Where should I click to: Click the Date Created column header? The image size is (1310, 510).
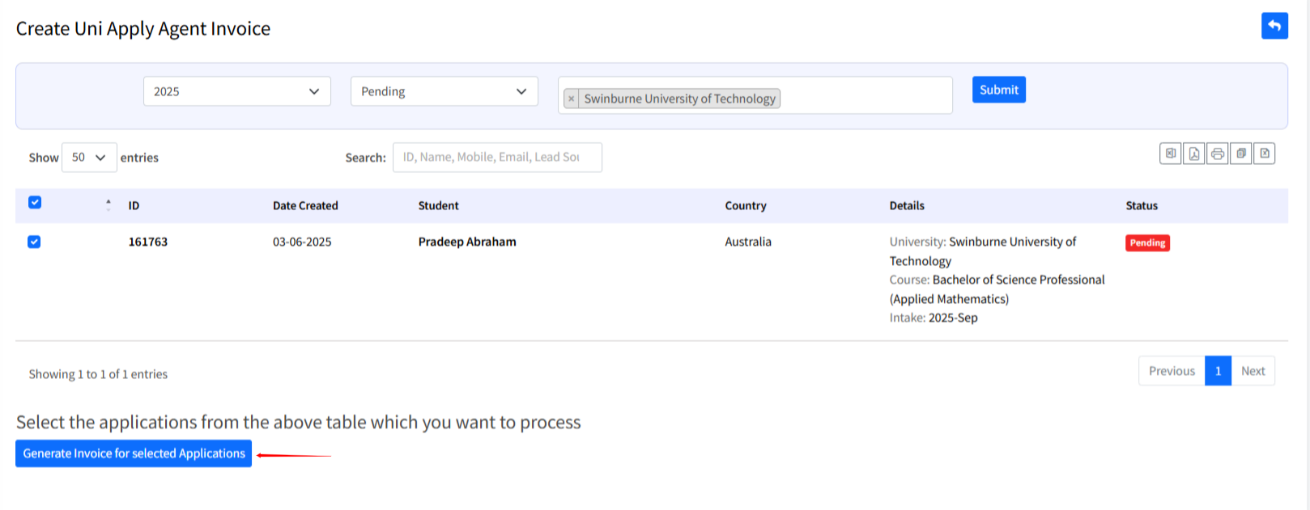pyautogui.click(x=305, y=206)
